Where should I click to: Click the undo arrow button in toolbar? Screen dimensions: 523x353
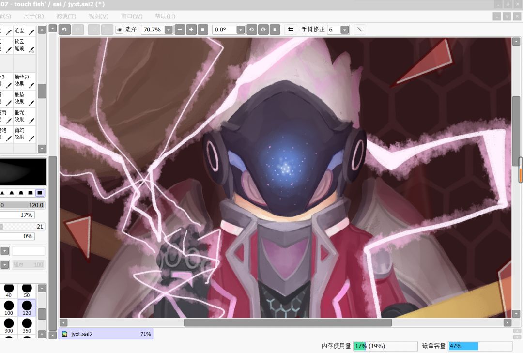pyautogui.click(x=64, y=30)
